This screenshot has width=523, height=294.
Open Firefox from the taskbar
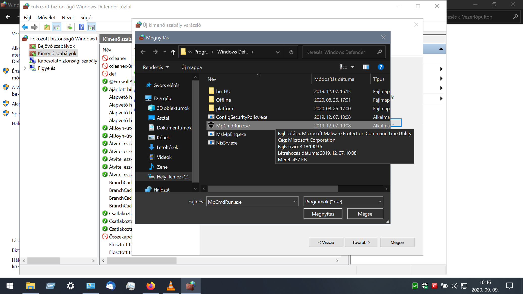[x=151, y=286]
